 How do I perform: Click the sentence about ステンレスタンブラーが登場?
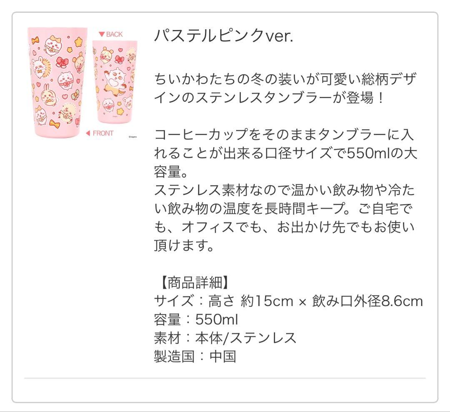click(285, 88)
